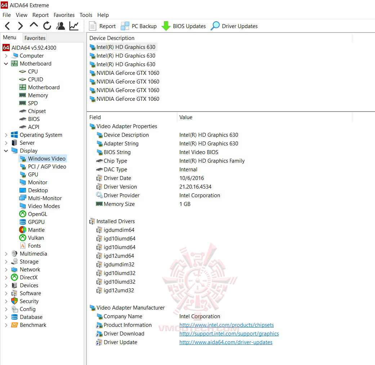Select first NVIDIA GeForce GTX 1060 device
The width and height of the screenshot is (375, 365).
[124, 73]
